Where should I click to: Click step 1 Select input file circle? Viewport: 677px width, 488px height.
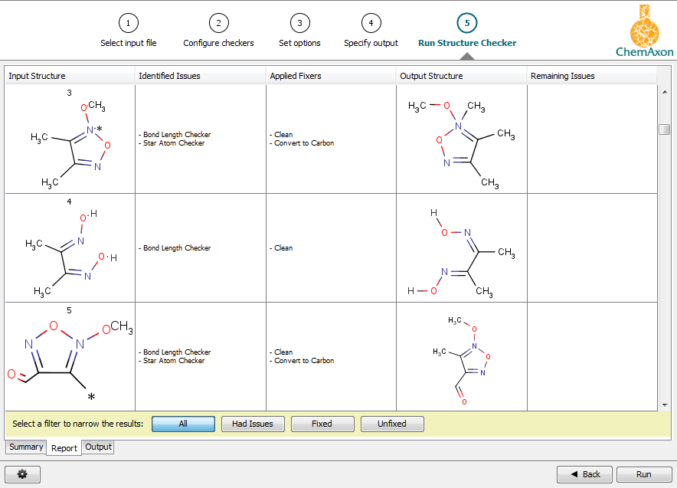[128, 22]
